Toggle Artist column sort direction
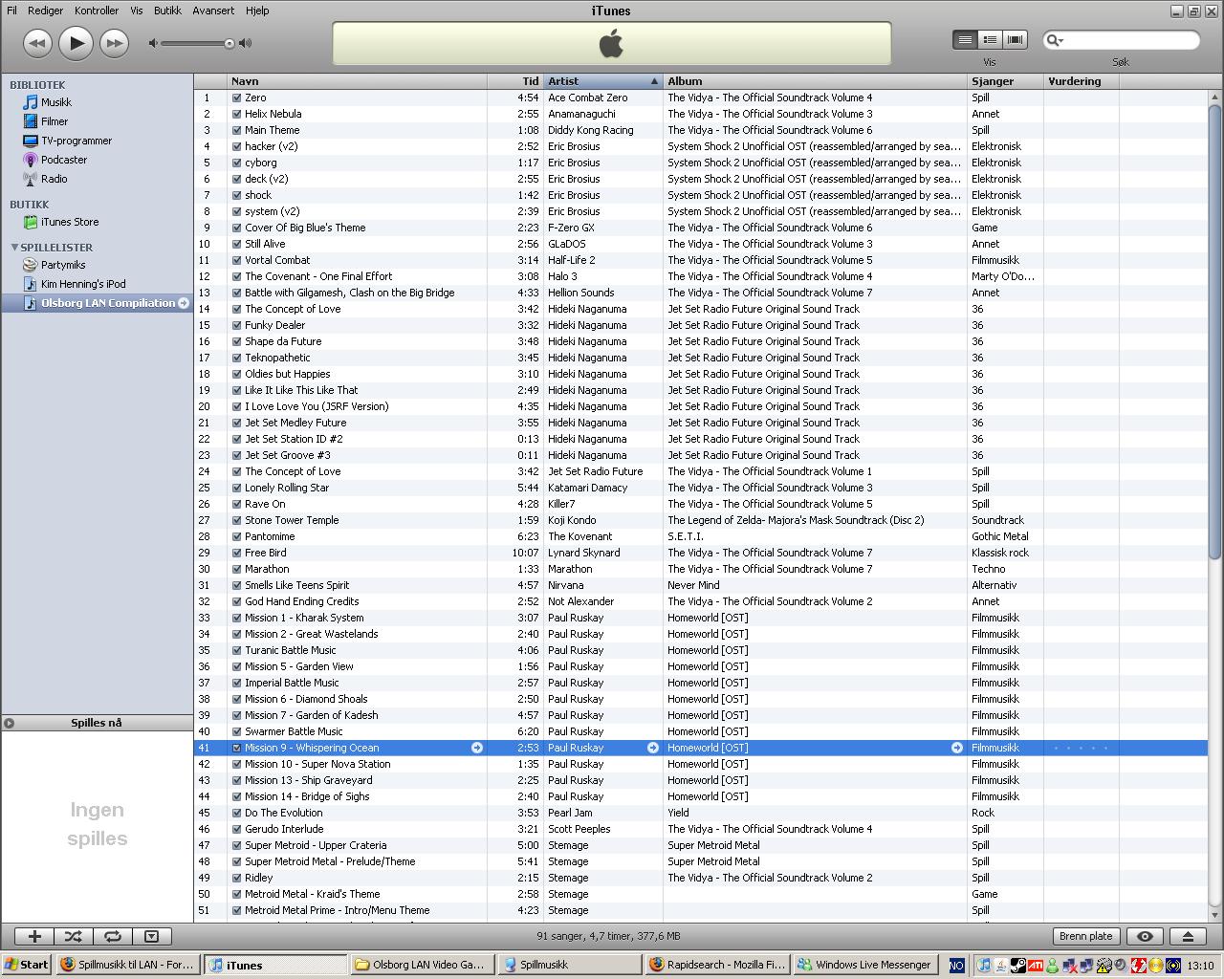The width and height of the screenshot is (1224, 979). (603, 81)
